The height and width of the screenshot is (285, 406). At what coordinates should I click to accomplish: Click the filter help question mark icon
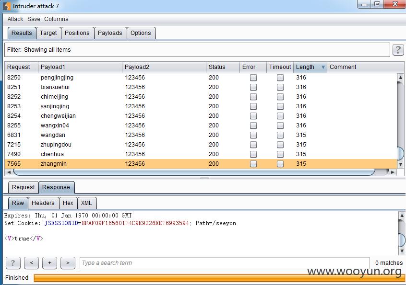(398, 50)
